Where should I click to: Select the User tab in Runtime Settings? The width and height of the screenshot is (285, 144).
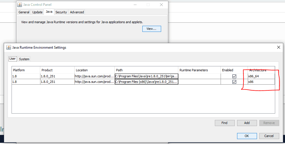[x=12, y=59]
